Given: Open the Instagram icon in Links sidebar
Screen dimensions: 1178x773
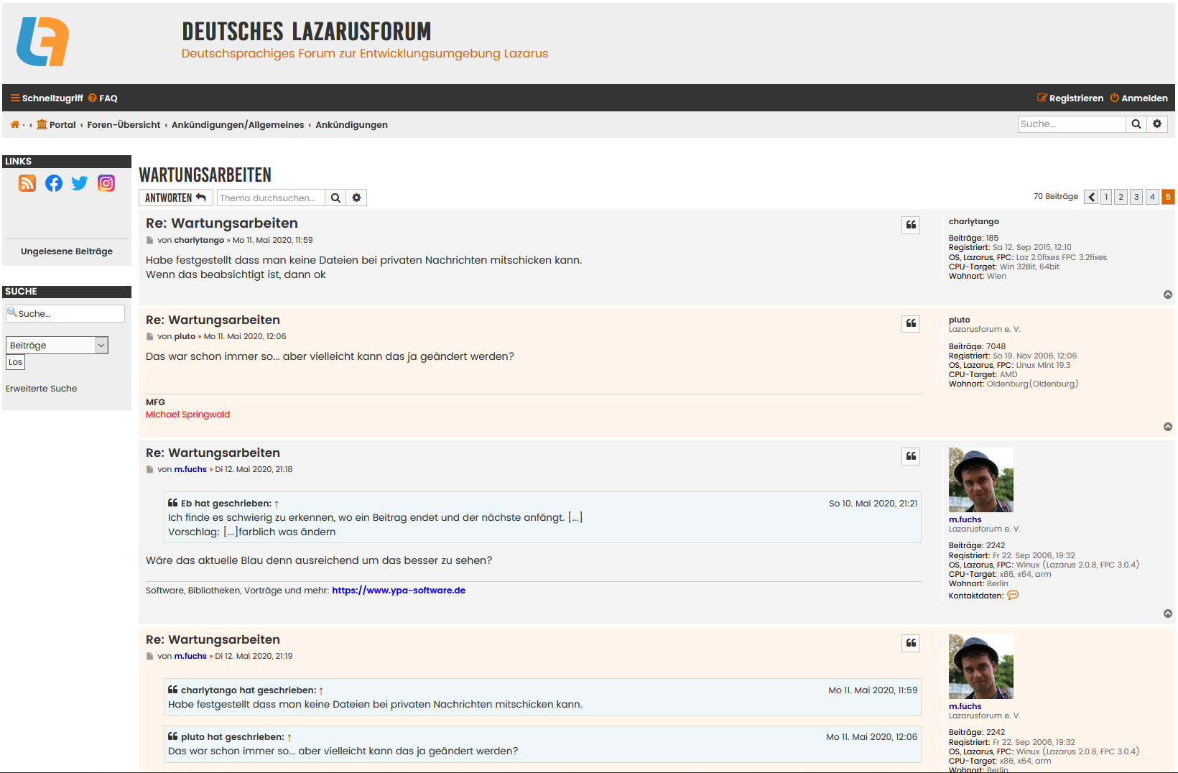Looking at the screenshot, I should tap(106, 183).
